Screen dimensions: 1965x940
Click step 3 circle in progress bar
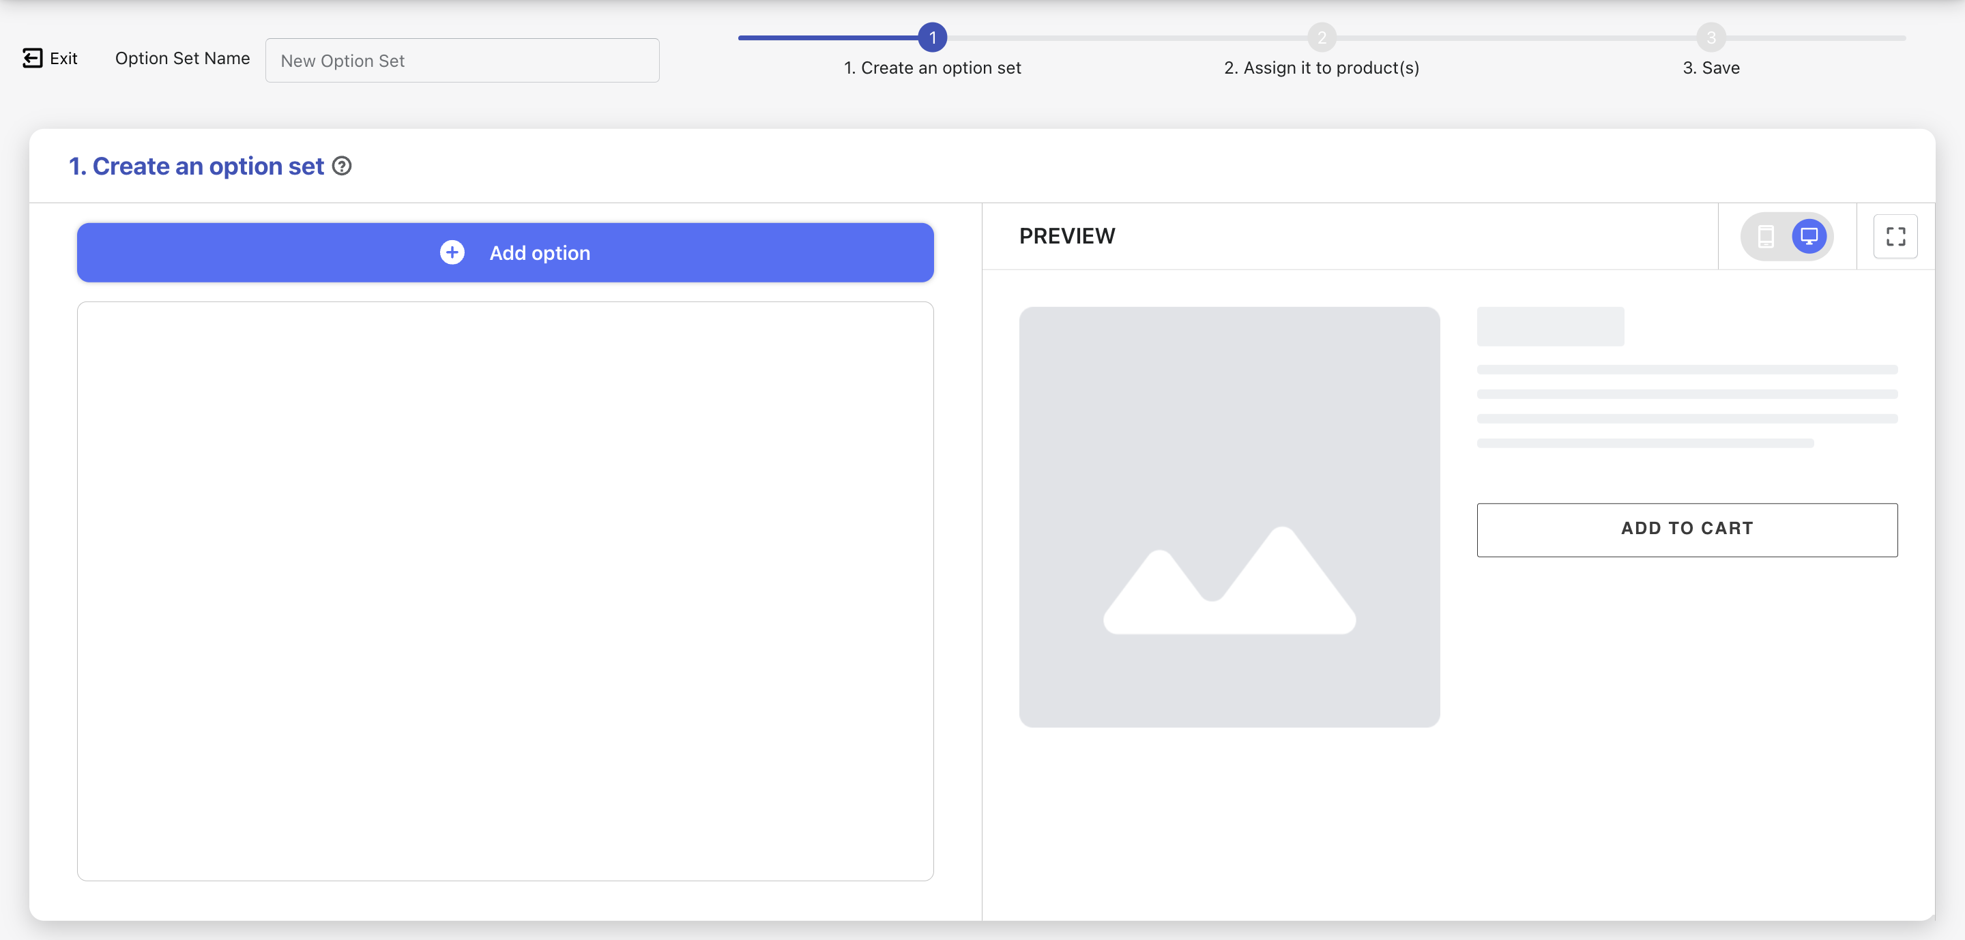[x=1711, y=37]
